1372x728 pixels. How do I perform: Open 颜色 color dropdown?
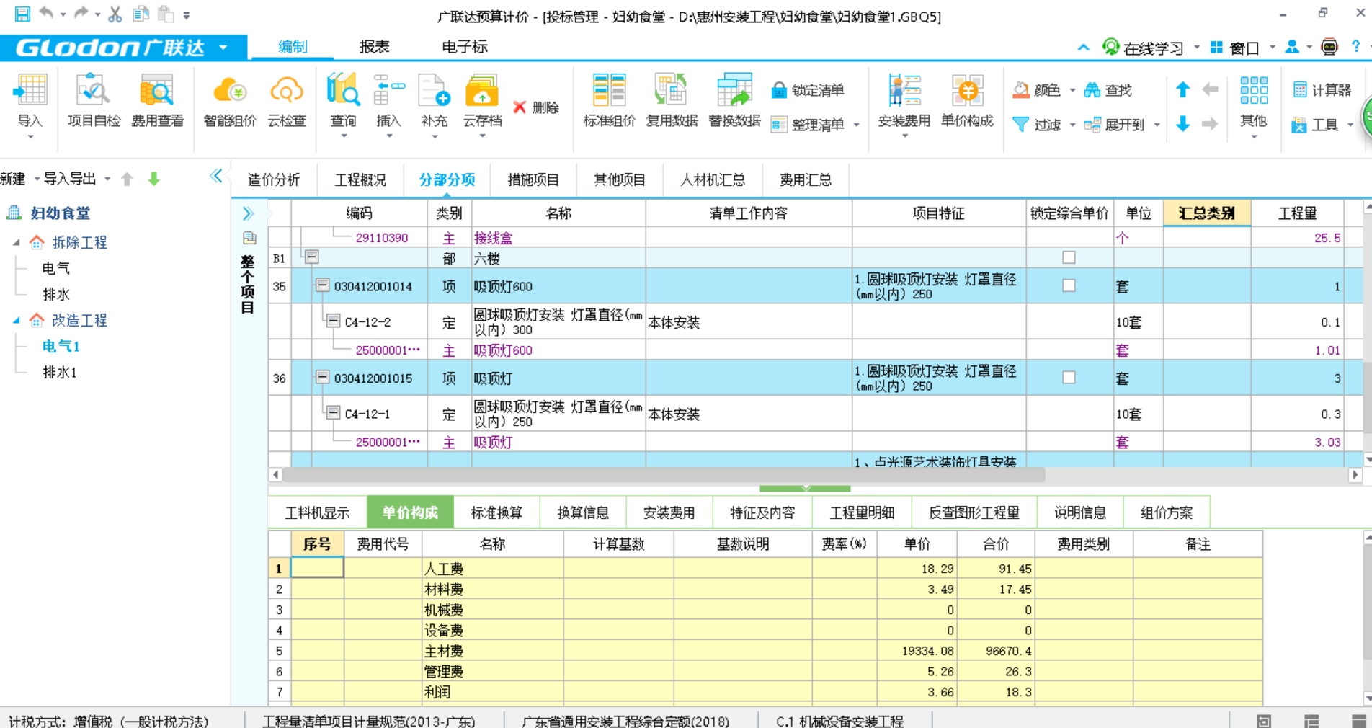pos(1072,90)
